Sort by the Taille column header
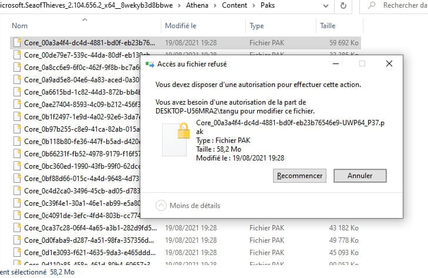Screen dimensions: 428x278 [x=328, y=26]
